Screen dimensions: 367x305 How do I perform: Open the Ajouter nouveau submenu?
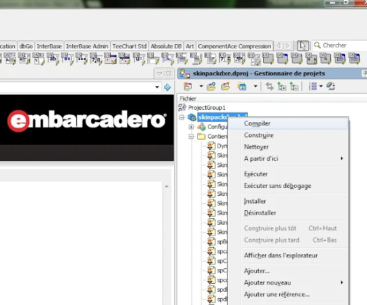[x=288, y=283]
